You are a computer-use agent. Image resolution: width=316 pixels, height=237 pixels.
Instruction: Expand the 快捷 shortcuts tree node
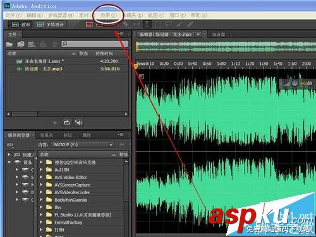coord(9,154)
